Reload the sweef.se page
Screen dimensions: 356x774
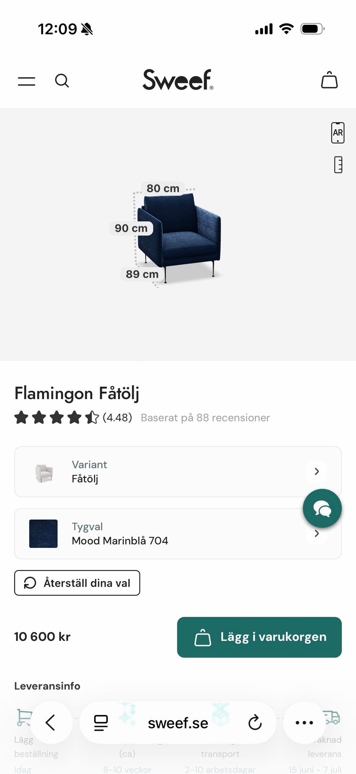[x=255, y=722]
